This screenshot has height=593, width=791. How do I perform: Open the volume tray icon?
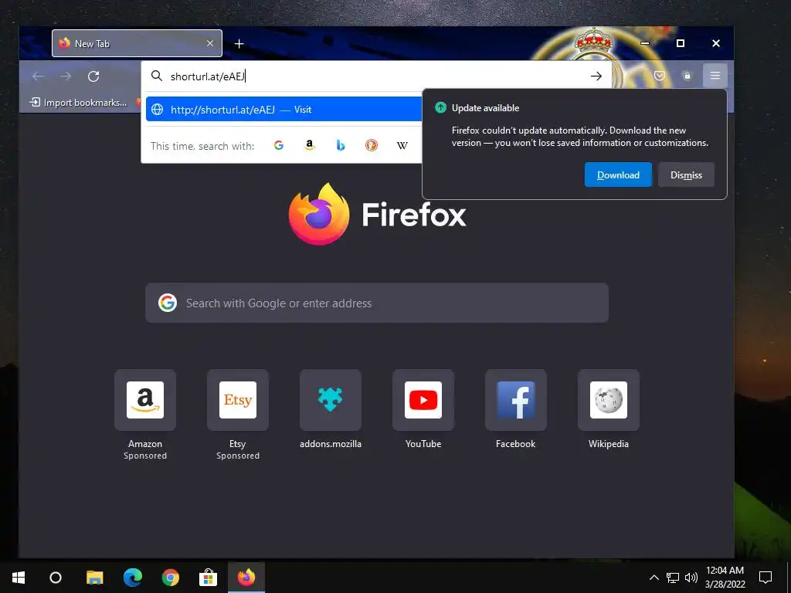[691, 578]
